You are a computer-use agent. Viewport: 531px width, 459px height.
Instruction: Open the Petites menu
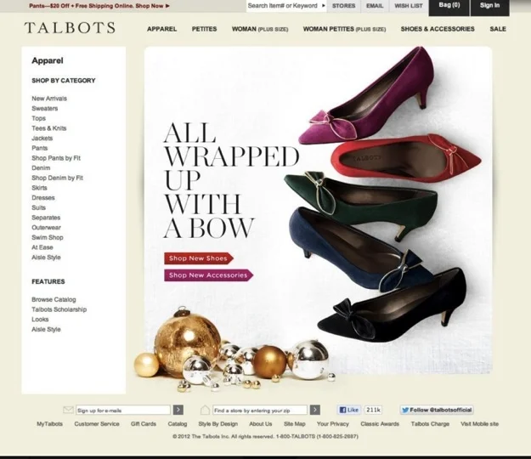204,29
